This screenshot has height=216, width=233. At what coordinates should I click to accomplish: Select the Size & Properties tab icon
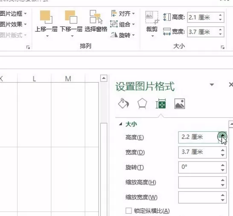point(161,104)
